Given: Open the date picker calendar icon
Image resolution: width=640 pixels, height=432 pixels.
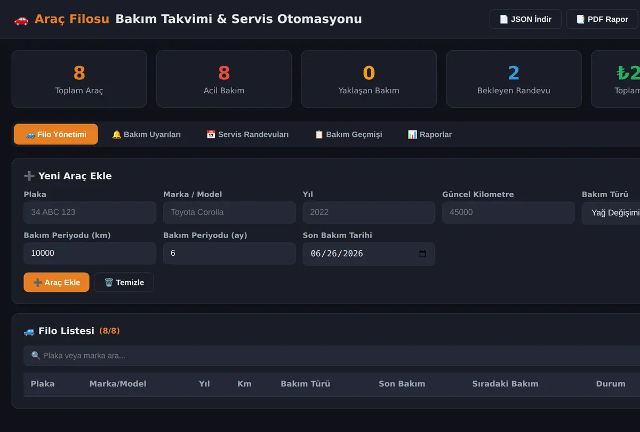Looking at the screenshot, I should 423,254.
